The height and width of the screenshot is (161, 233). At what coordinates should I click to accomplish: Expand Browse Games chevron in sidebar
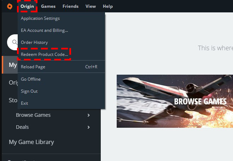pos(88,115)
